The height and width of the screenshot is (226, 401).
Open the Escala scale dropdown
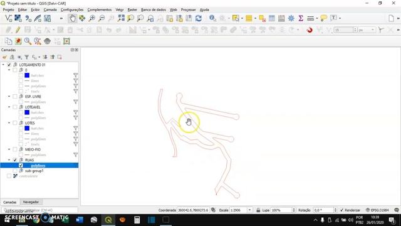coord(249,210)
